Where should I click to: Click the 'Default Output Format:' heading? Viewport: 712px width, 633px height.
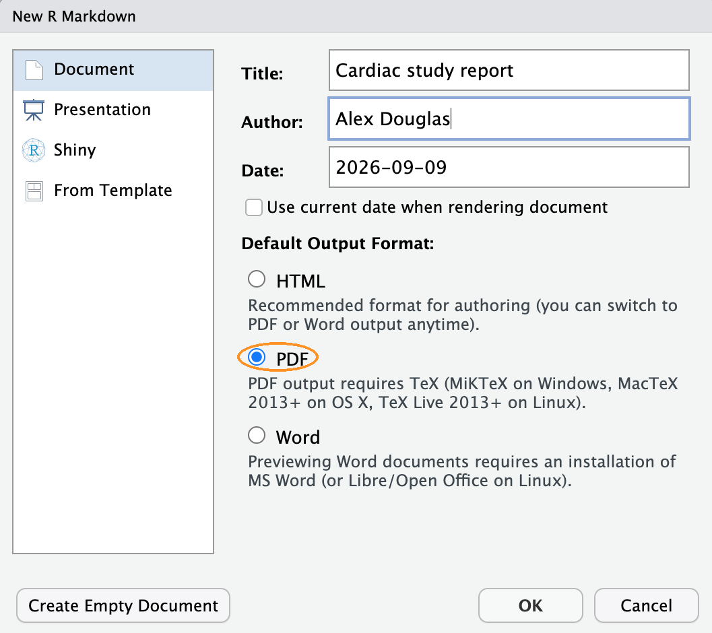(337, 243)
